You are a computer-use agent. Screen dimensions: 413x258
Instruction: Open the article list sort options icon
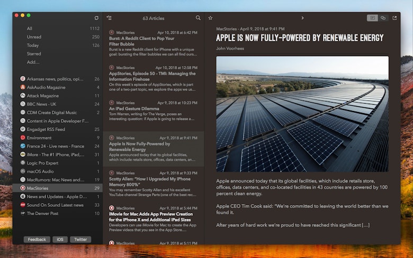109,18
